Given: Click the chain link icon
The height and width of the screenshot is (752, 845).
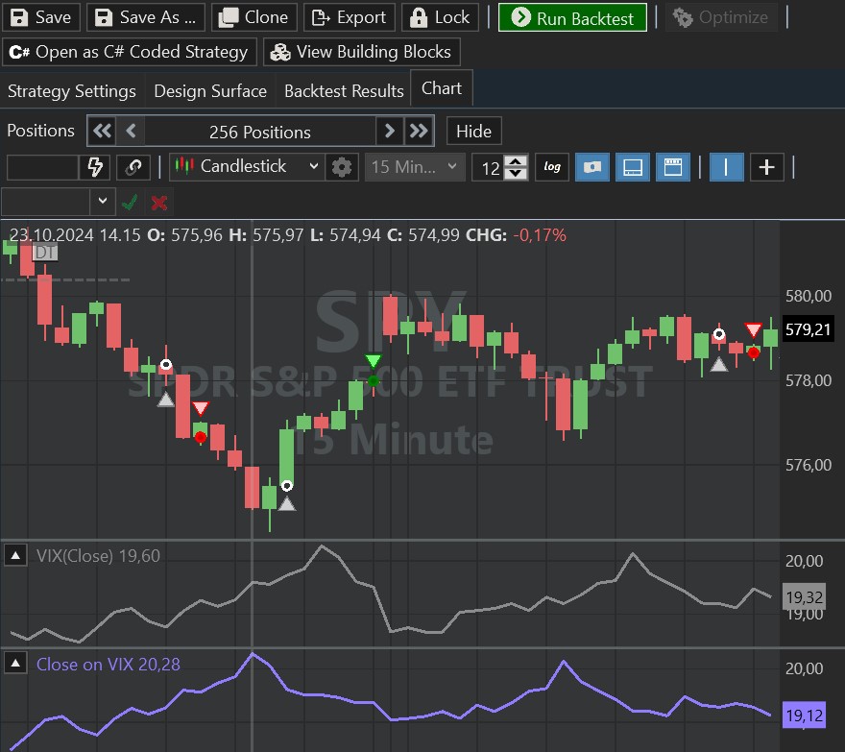Looking at the screenshot, I should (133, 167).
